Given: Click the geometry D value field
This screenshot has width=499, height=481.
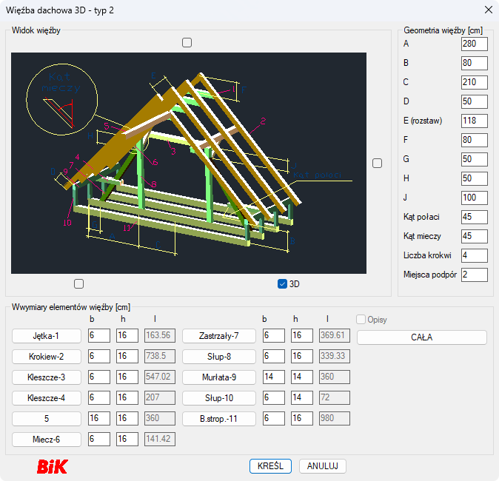Looking at the screenshot, I should coord(474,101).
